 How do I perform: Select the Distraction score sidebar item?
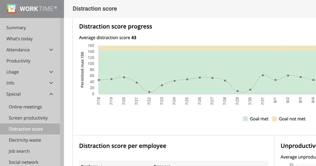pyautogui.click(x=26, y=129)
